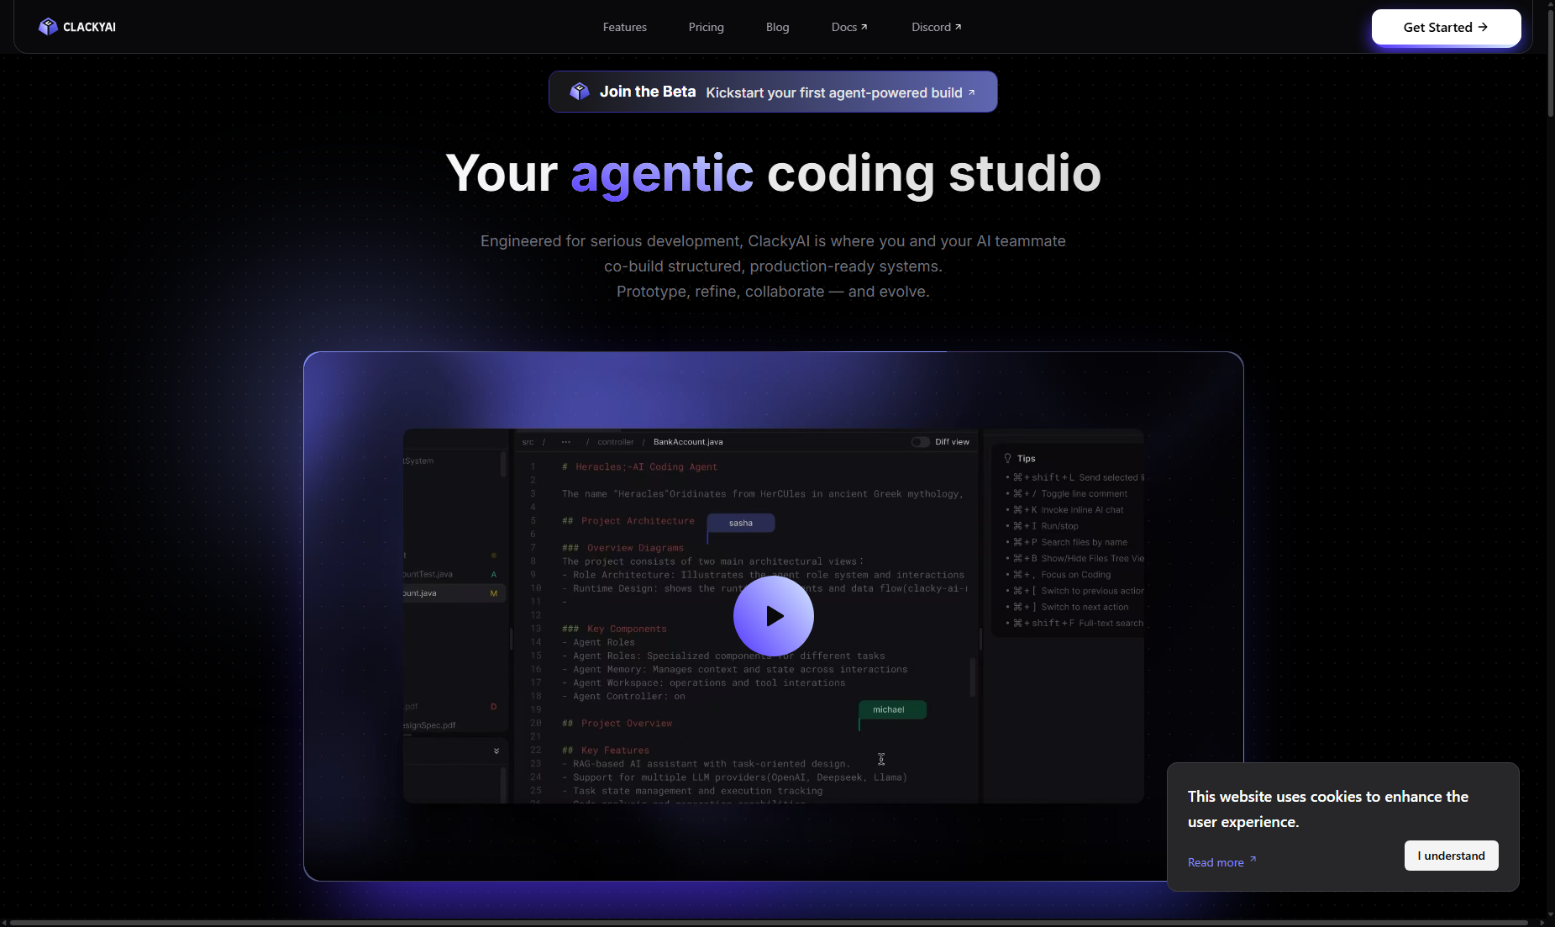
Task: Click the ClackyAI cube logo icon
Action: (48, 27)
